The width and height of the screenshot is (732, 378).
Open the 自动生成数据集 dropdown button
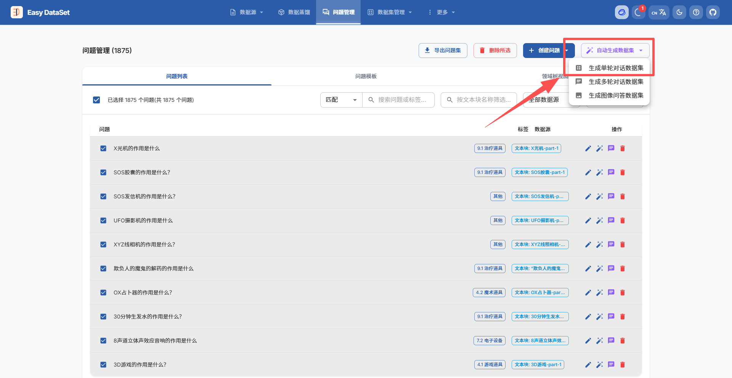tap(615, 50)
